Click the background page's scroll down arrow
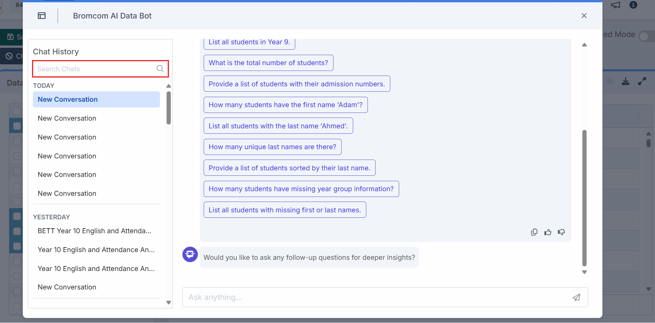Image resolution: width=655 pixels, height=323 pixels. [648, 289]
